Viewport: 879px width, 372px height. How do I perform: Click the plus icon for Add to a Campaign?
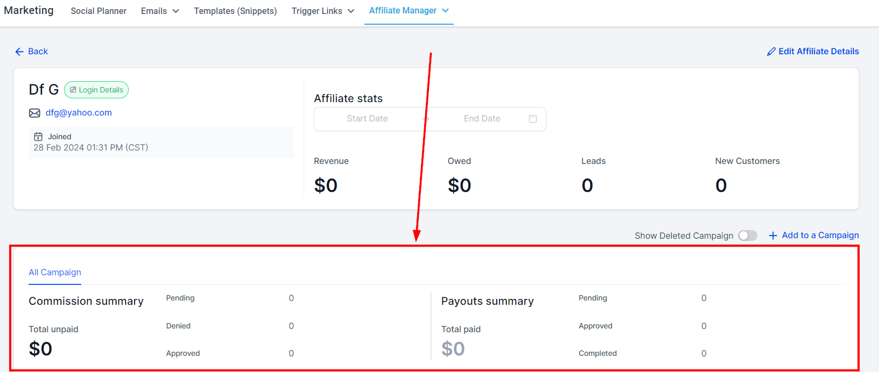[773, 235]
